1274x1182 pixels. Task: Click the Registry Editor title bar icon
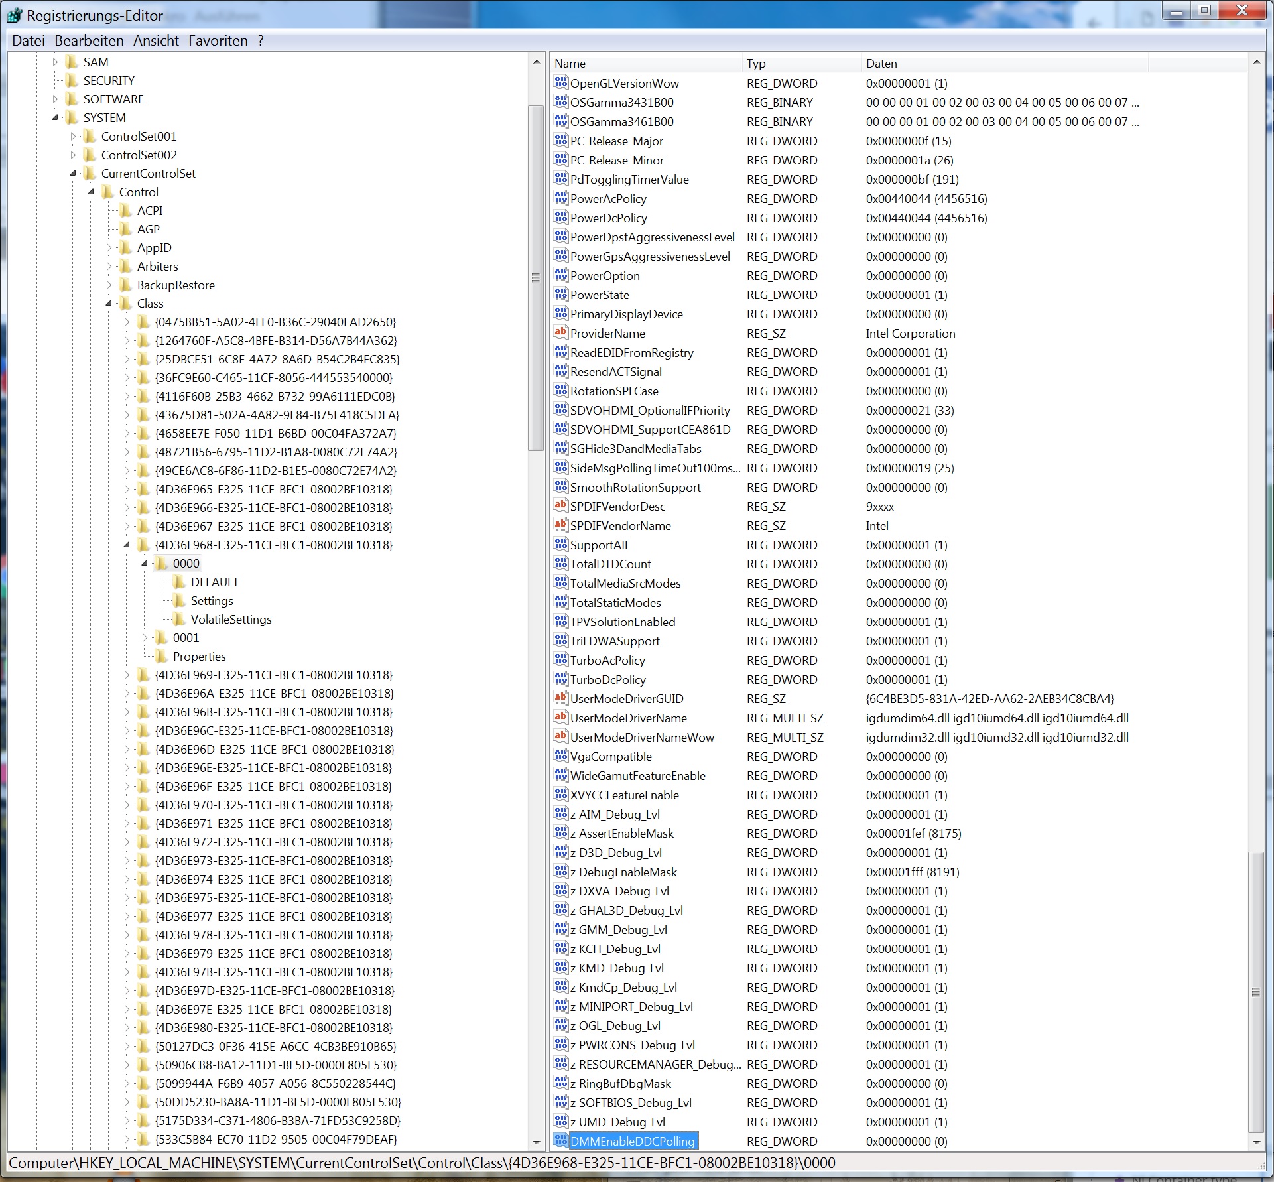point(15,15)
